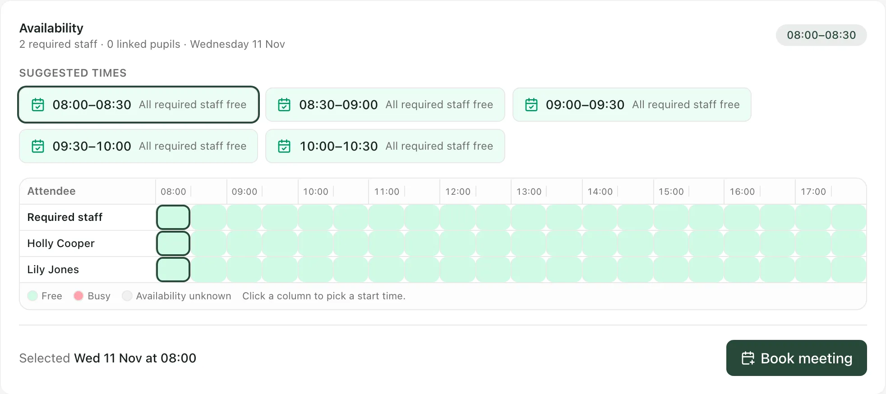
Task: Click the red Busy legend dot
Action: (78, 296)
